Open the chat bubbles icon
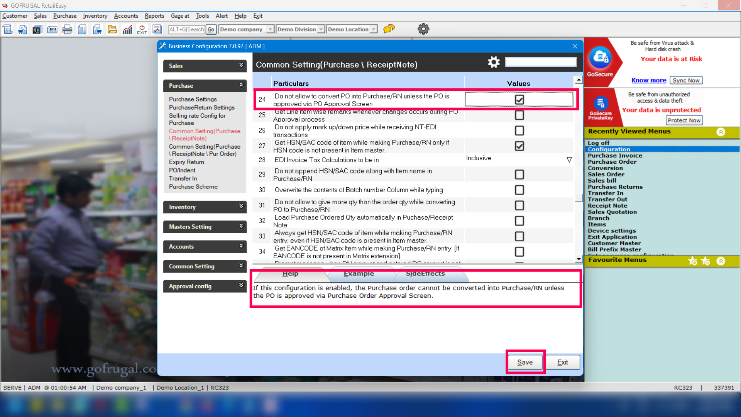The height and width of the screenshot is (417, 741). (x=389, y=29)
